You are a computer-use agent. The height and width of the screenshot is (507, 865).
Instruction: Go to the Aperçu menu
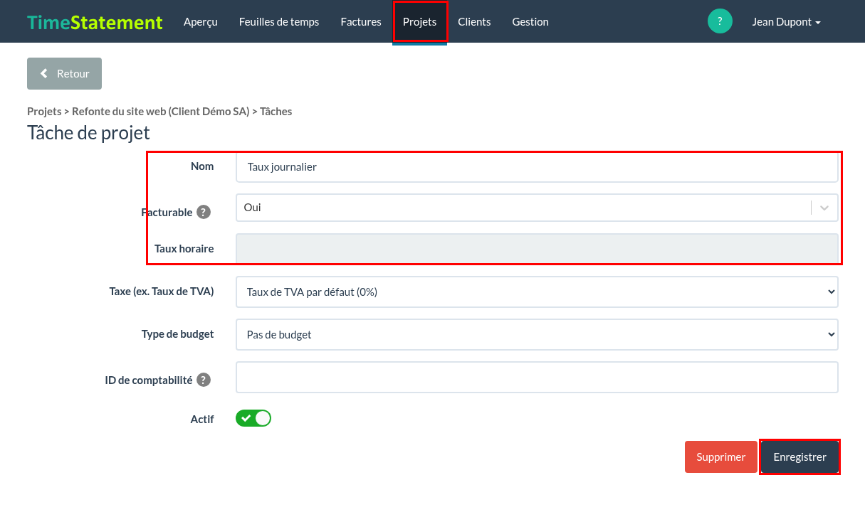pyautogui.click(x=201, y=22)
